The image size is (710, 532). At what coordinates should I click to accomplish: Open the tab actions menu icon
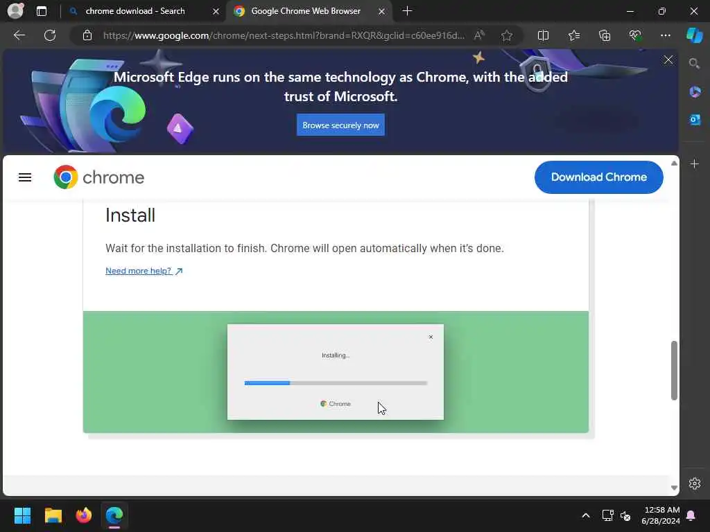41,11
